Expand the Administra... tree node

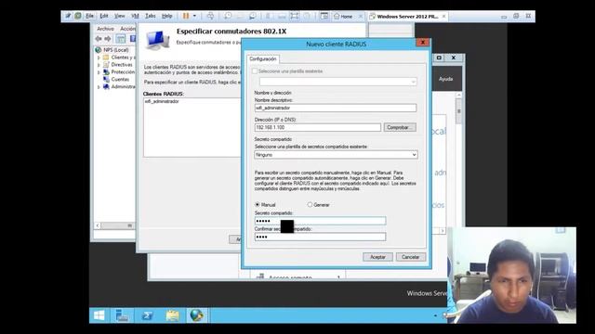point(99,86)
